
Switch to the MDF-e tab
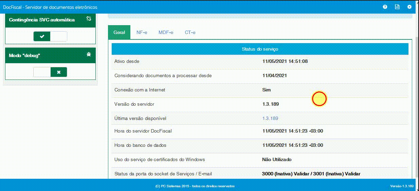click(166, 32)
